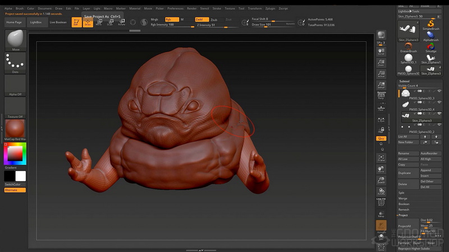Image resolution: width=449 pixels, height=252 pixels.
Task: Toggle Live Boolean button
Action: (x=58, y=22)
